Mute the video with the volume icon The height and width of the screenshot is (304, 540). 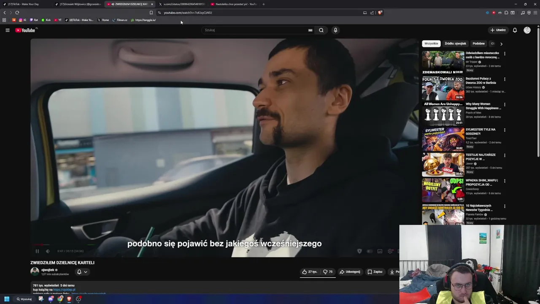pos(48,251)
